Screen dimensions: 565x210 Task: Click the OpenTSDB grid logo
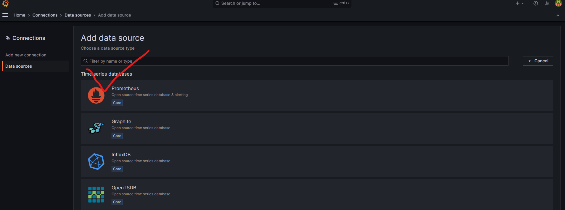click(96, 195)
